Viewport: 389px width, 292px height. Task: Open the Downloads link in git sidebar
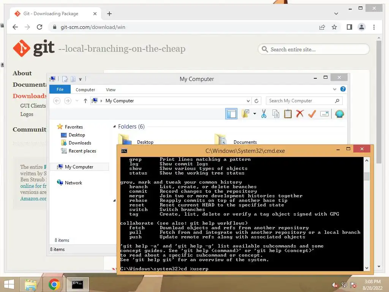30,96
